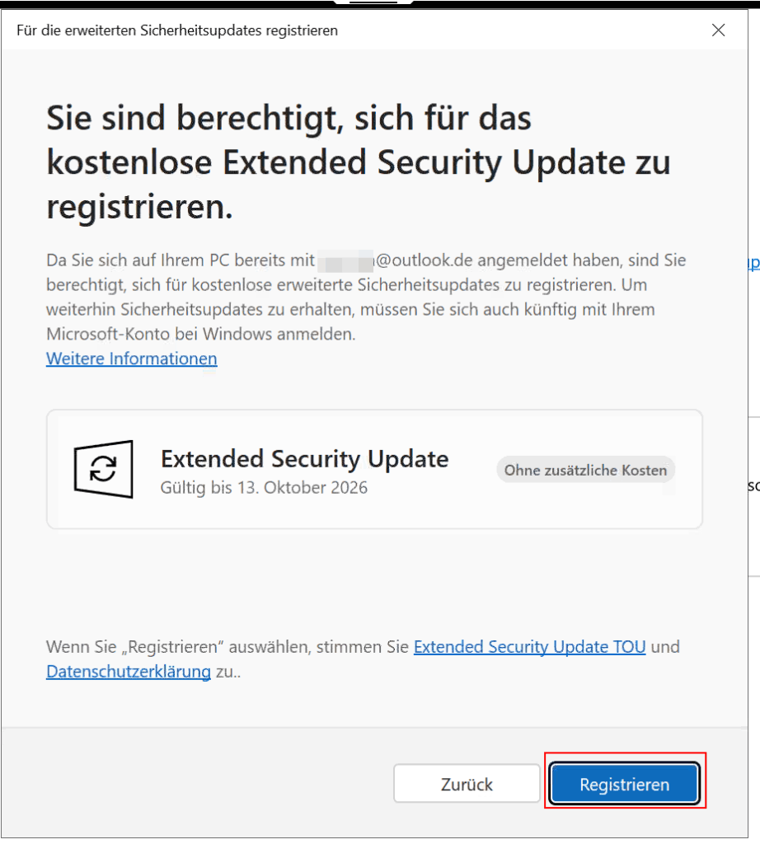This screenshot has width=760, height=844.
Task: Open the Datenschutzerklärung link
Action: (x=129, y=672)
